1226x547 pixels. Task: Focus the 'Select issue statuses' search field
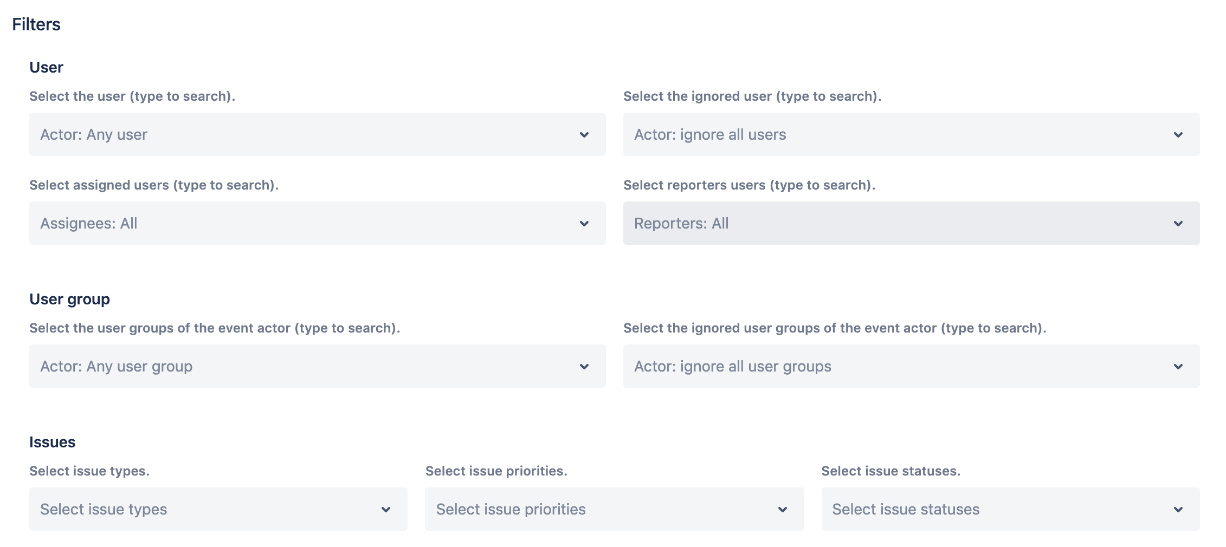992,510
